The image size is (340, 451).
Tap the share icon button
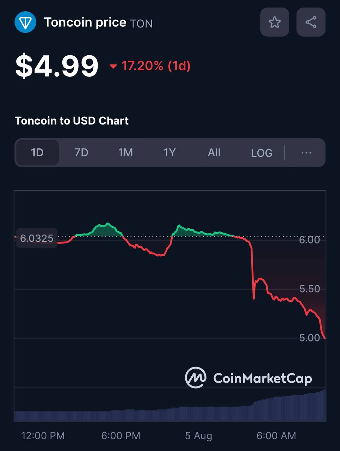(311, 22)
